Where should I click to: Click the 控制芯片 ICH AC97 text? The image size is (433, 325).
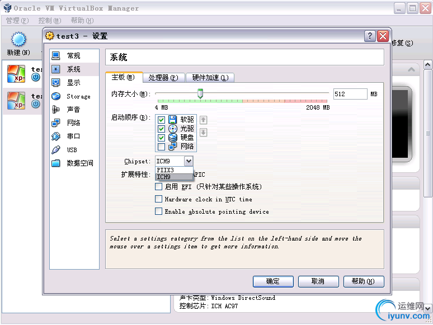(209, 306)
